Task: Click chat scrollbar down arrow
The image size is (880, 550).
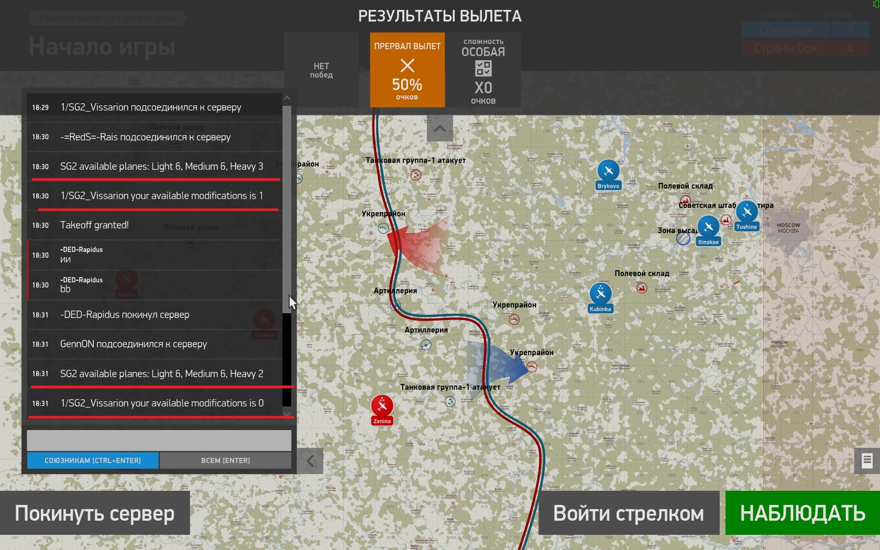Action: 287,414
